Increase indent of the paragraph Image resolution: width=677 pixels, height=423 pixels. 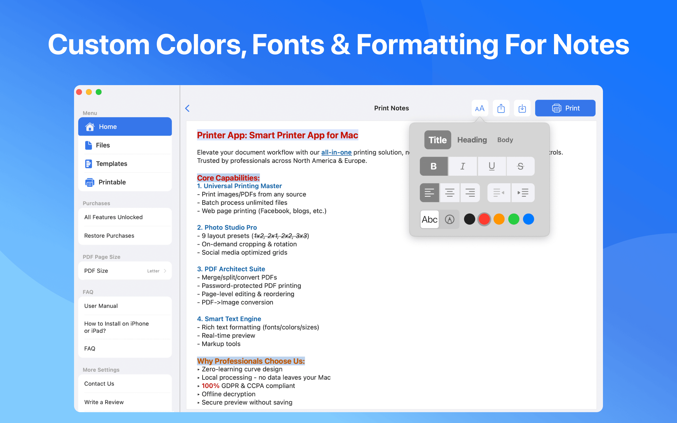point(523,193)
